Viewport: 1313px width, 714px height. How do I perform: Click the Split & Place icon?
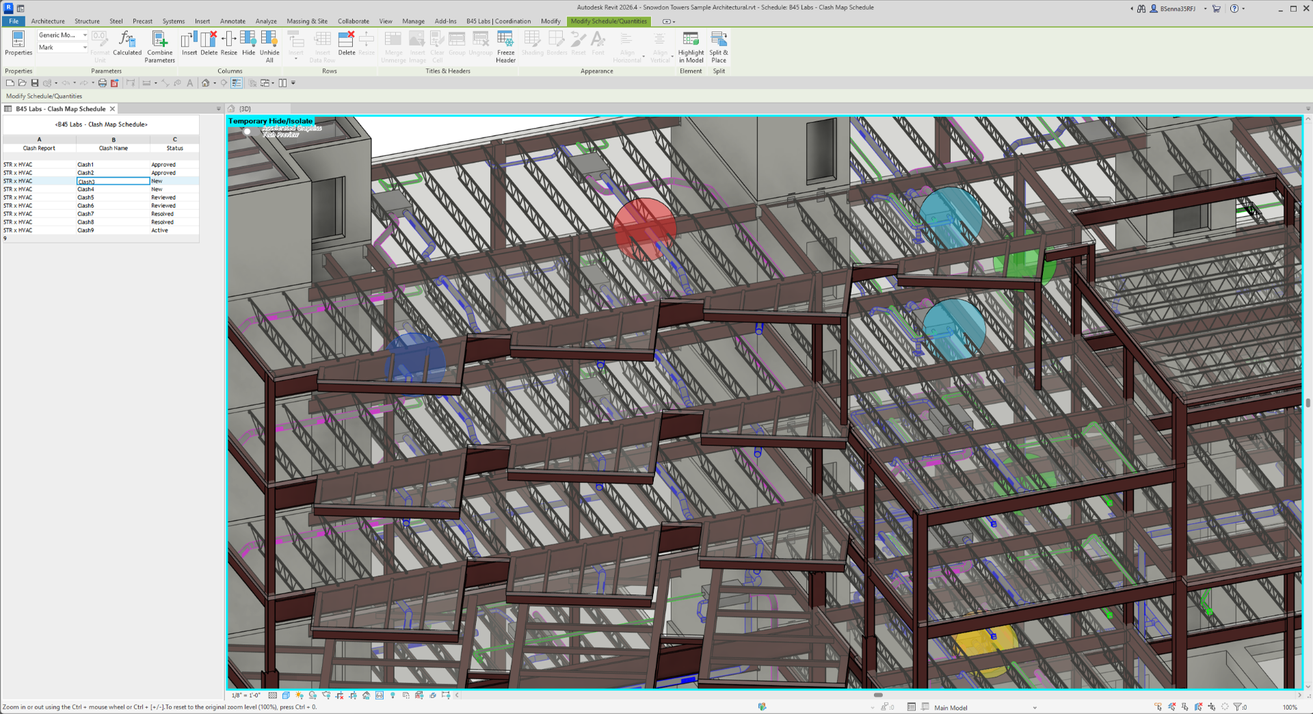pyautogui.click(x=719, y=47)
